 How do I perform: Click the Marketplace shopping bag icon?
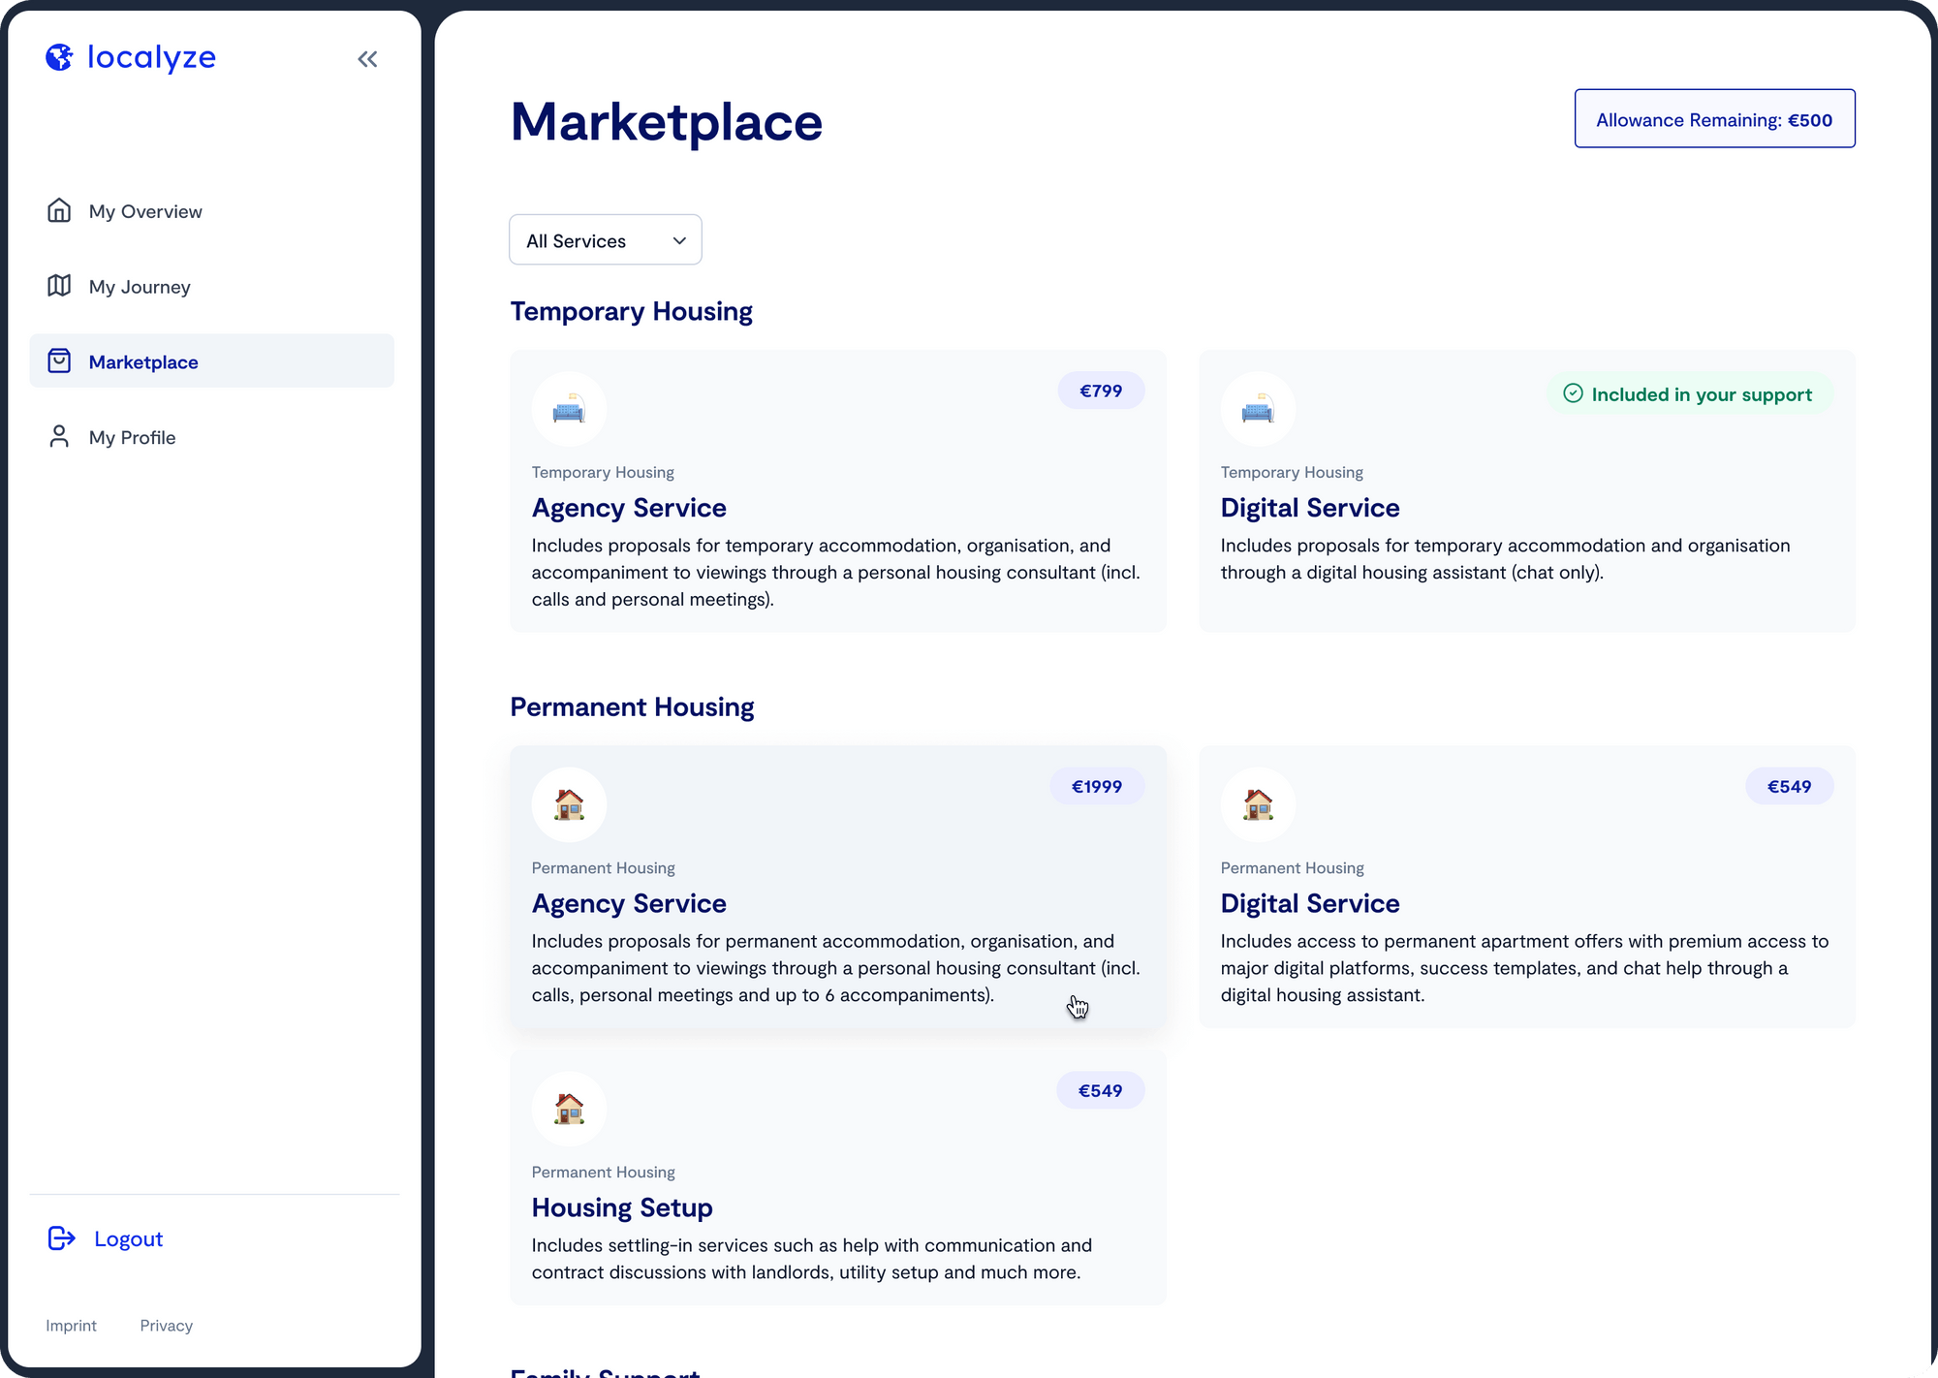pos(58,360)
